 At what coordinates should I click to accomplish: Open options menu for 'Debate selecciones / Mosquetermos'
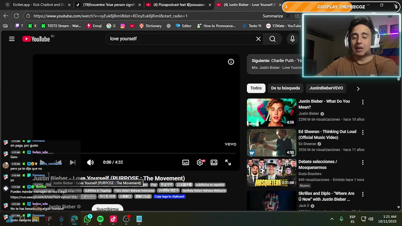(363, 163)
